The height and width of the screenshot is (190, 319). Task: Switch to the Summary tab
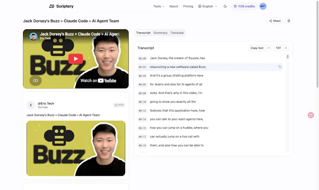pos(160,33)
